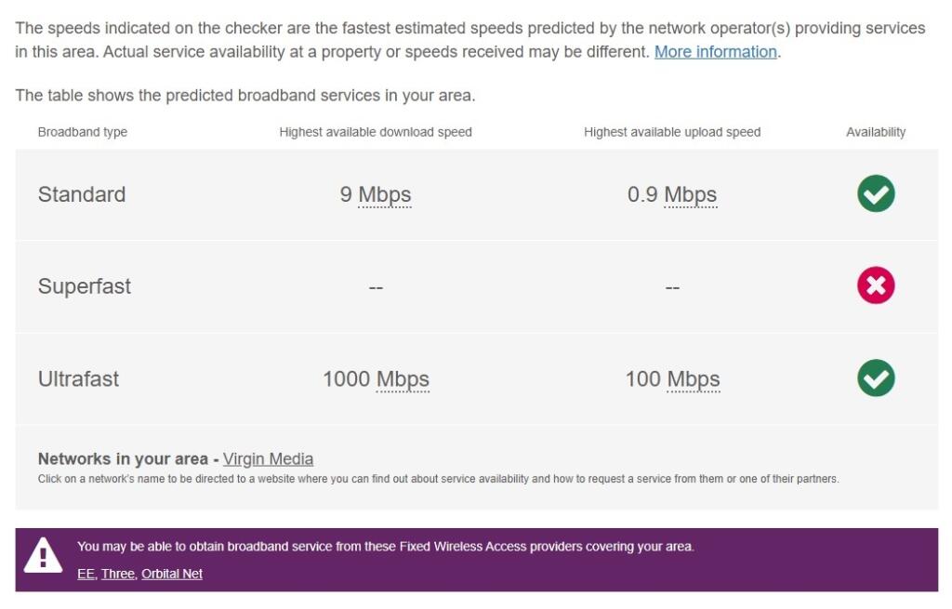Click the Mbps tooltip beside 0.9 upload speed

tap(693, 195)
